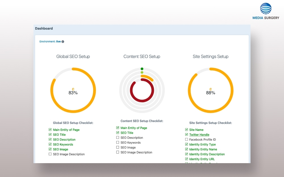Uncheck Site Name in Site Settings checklist
The height and width of the screenshot is (177, 284).
(187, 130)
